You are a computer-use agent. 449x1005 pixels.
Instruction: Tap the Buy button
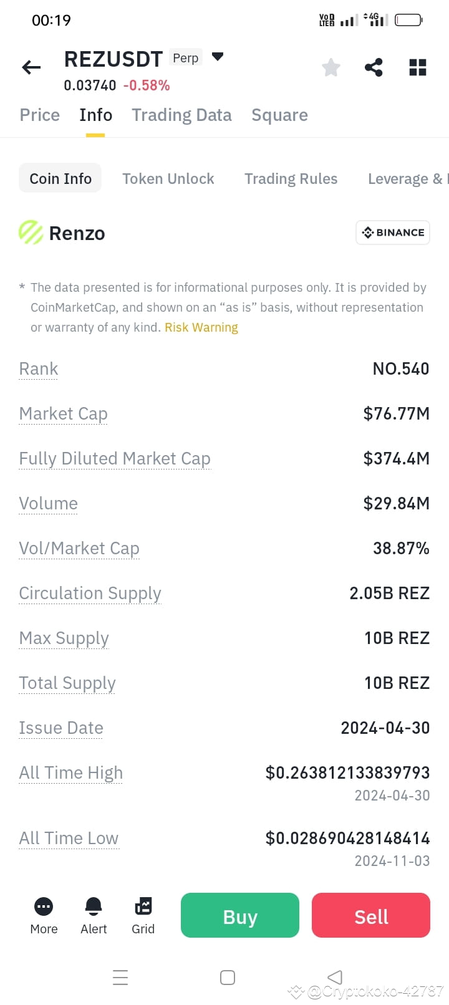point(239,915)
